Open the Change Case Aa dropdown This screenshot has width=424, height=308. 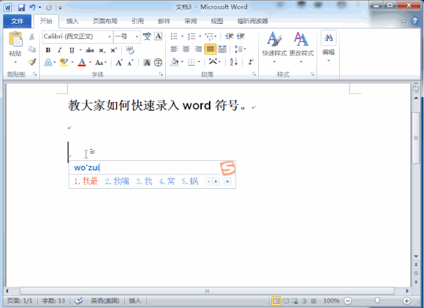[101, 63]
